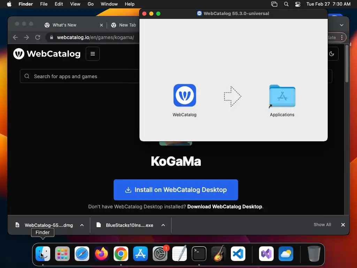Open Chrome three-dot menu
The image size is (357, 268).
point(342,38)
